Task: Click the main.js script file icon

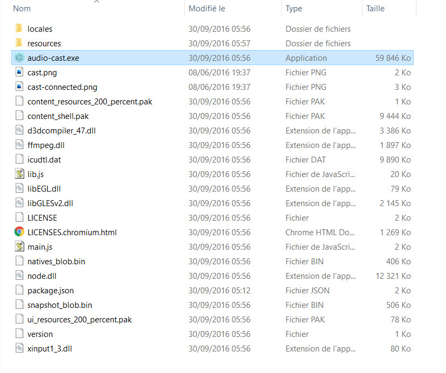Action: pos(19,246)
